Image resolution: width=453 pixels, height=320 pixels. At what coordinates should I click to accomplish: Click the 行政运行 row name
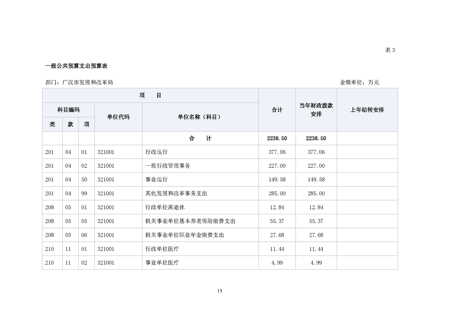tap(156, 152)
